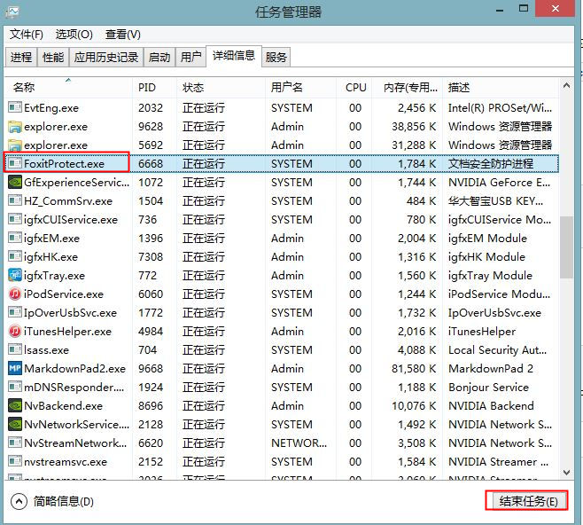583x525 pixels.
Task: Click the iTunesHelper.exe music icon
Action: [x=15, y=331]
